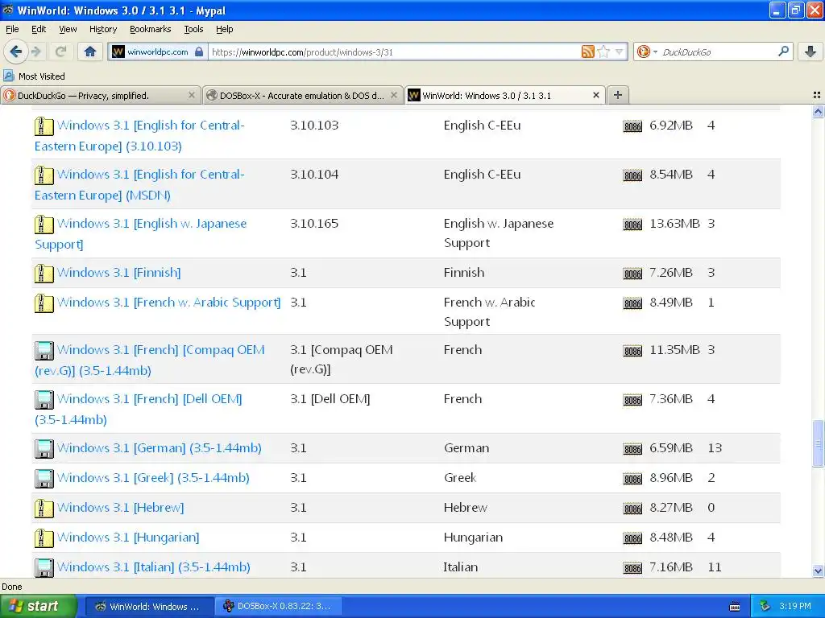This screenshot has width=825, height=618.
Task: Open the View menu
Action: (68, 30)
